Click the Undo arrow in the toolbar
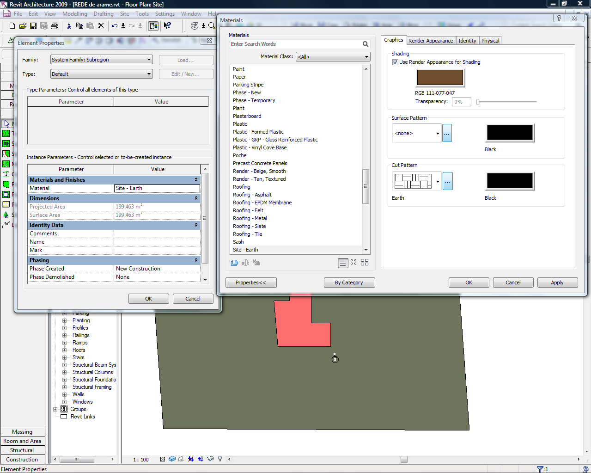This screenshot has width=591, height=473. tap(114, 26)
